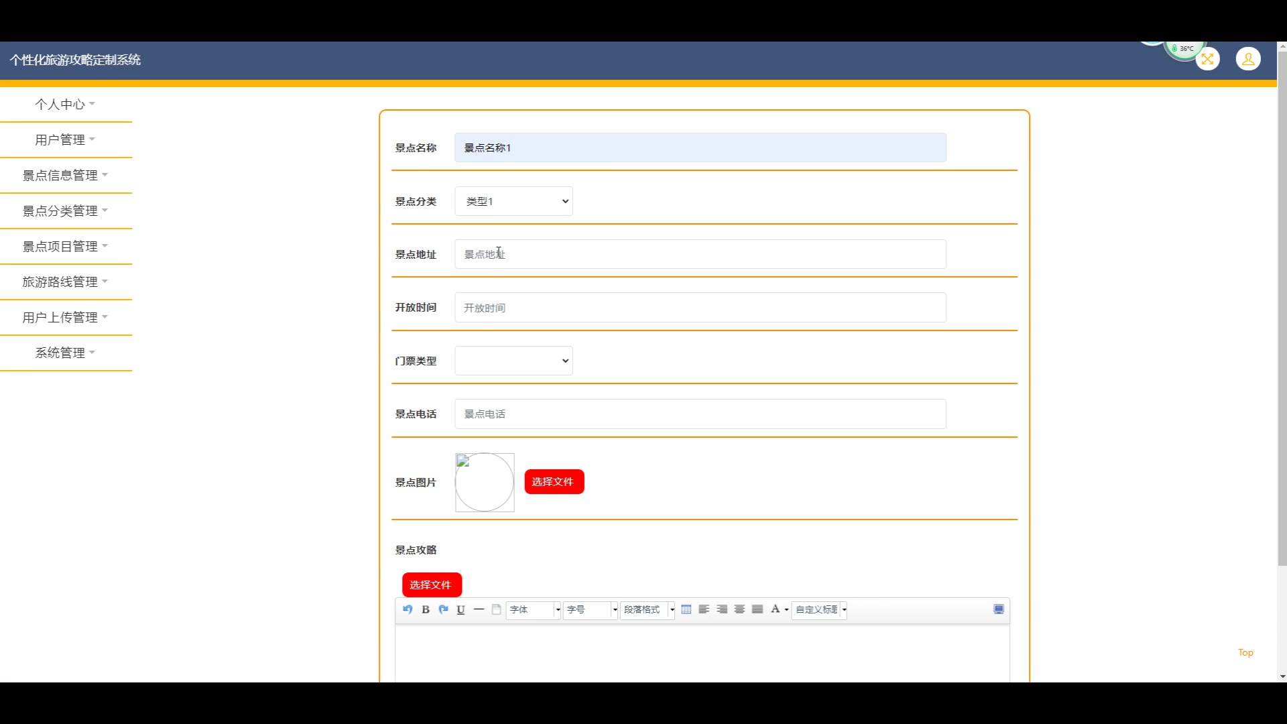This screenshot has height=724, width=1287.
Task: Click the orange fullscreen toggle icon in header
Action: pyautogui.click(x=1207, y=59)
